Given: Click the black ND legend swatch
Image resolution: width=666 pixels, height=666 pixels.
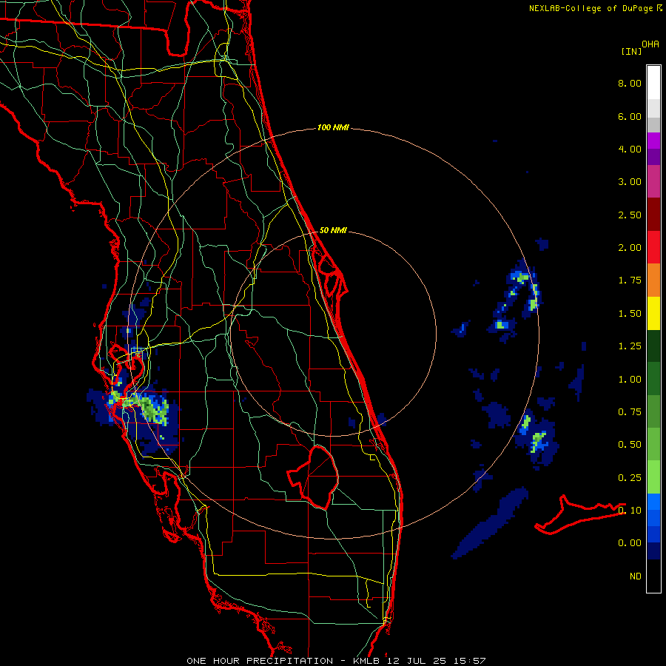Looking at the screenshot, I should (x=653, y=576).
